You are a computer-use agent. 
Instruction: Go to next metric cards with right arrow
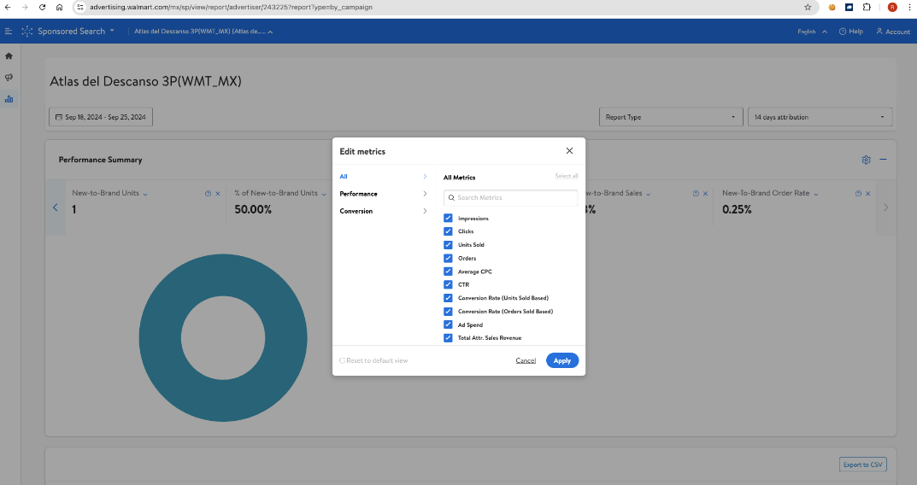(885, 207)
